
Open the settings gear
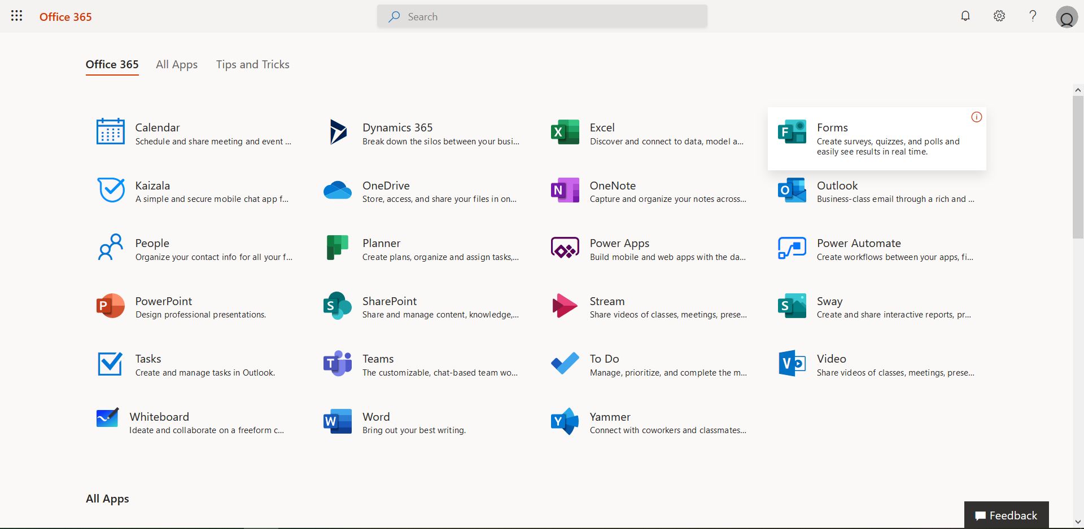[x=999, y=16]
